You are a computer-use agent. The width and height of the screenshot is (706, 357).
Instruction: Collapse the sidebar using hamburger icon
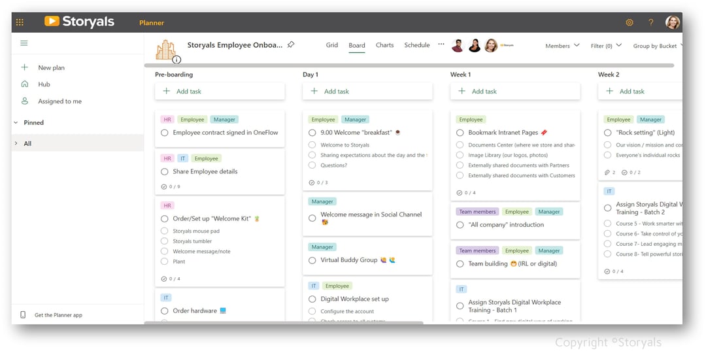[x=24, y=43]
